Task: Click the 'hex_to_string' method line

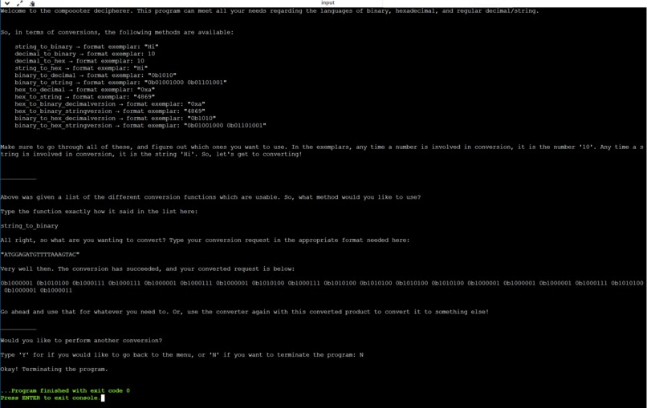Action: [x=85, y=97]
